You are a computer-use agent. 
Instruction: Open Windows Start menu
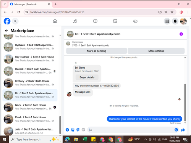tap(5, 140)
